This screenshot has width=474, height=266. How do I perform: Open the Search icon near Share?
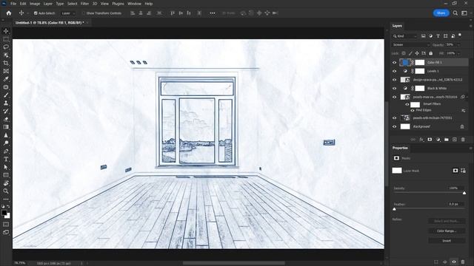pos(455,13)
